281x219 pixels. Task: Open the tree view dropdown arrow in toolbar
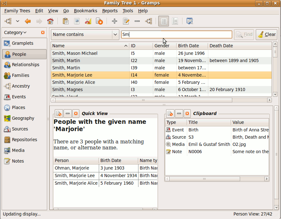[18, 21]
